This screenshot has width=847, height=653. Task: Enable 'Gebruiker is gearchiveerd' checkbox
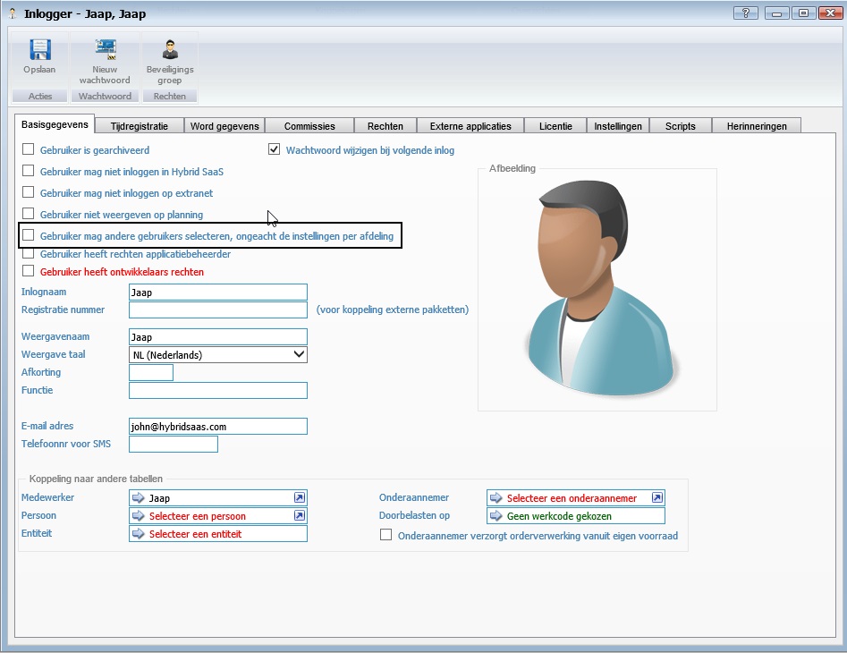click(x=29, y=150)
